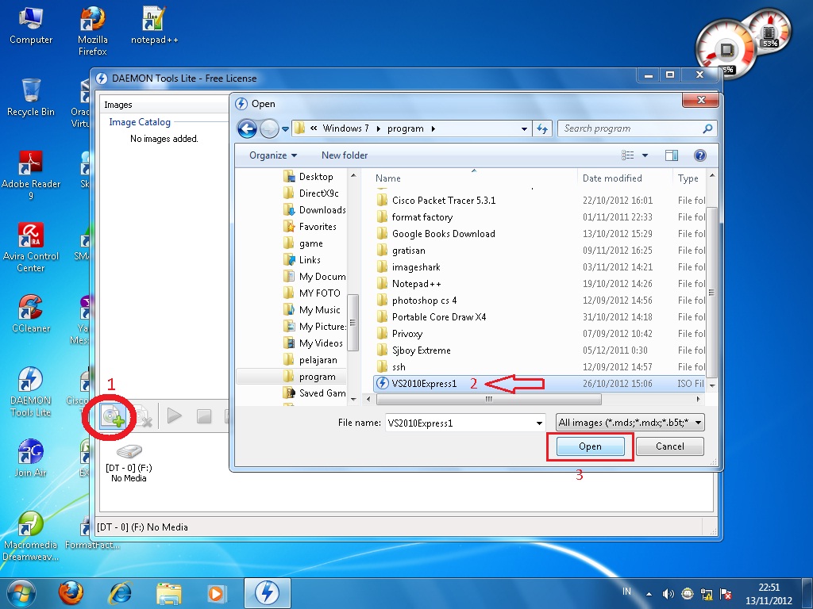
Task: Launch DAEMON Tools from the taskbar
Action: coord(268,592)
